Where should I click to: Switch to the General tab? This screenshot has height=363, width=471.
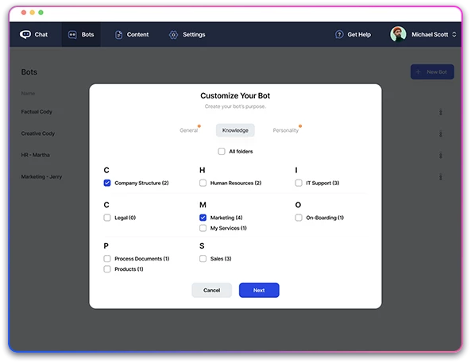[189, 130]
